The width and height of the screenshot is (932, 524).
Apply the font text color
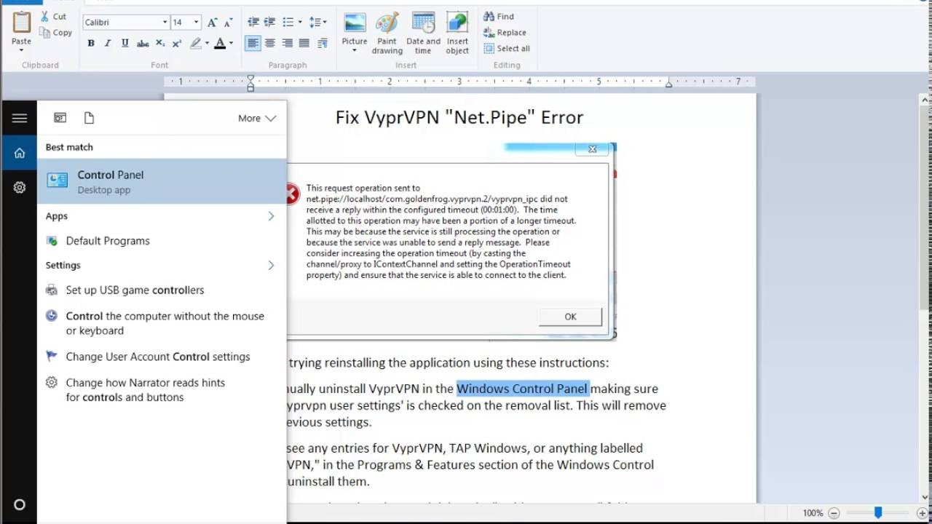coord(220,44)
